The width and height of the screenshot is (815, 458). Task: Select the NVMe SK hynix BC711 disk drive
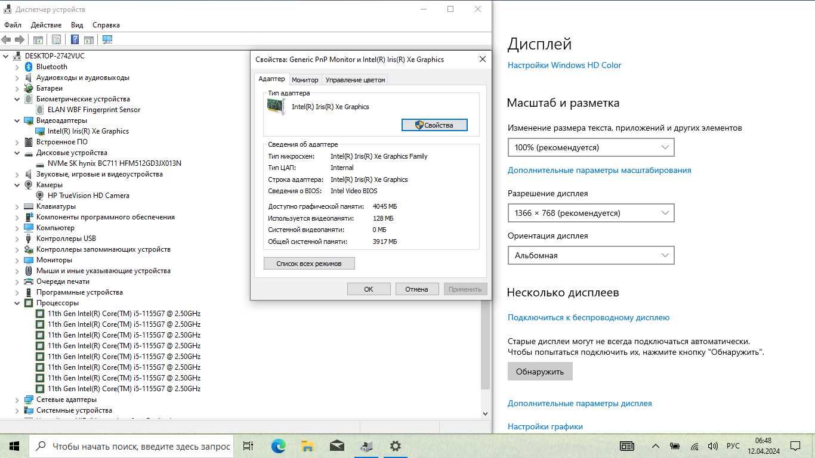click(114, 163)
